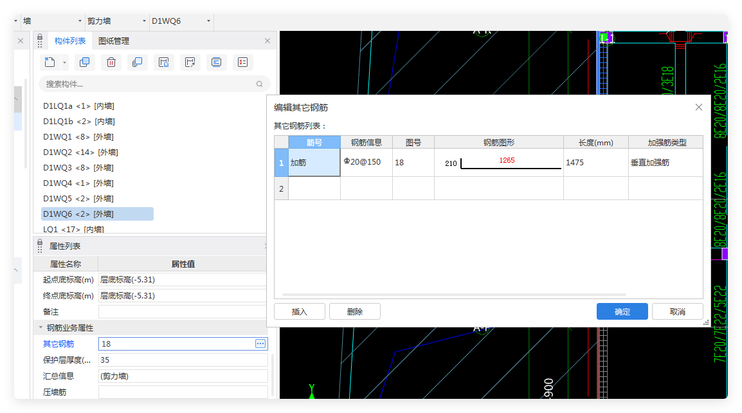
Task: Switch to the 图纸管理 tab
Action: coord(114,41)
